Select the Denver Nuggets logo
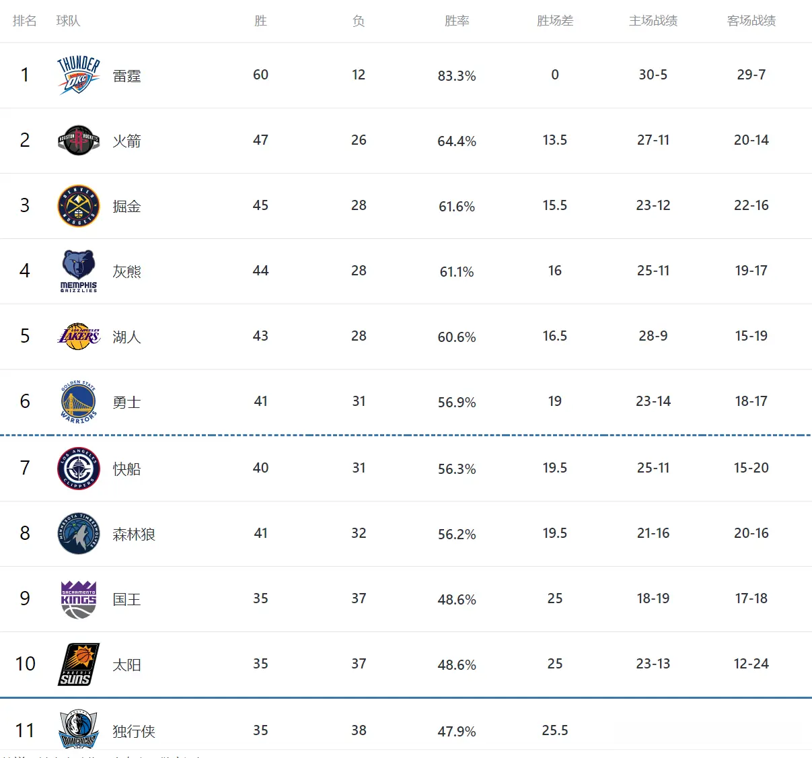This screenshot has width=812, height=758. pyautogui.click(x=79, y=206)
